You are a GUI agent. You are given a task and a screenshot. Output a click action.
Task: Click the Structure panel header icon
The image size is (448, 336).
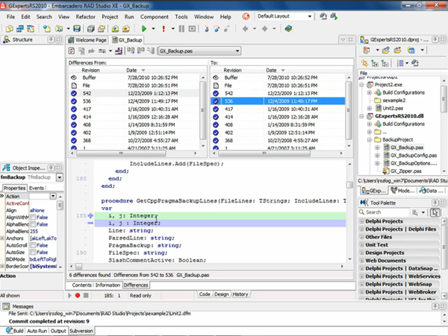6,38
